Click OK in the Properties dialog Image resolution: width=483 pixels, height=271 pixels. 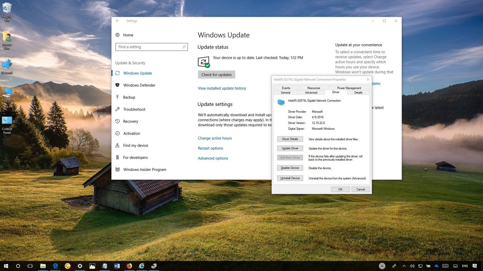(340, 189)
